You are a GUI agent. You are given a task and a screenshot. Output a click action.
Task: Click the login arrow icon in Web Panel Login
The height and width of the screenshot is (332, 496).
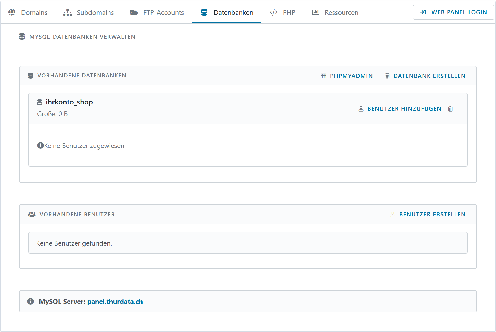tap(423, 12)
